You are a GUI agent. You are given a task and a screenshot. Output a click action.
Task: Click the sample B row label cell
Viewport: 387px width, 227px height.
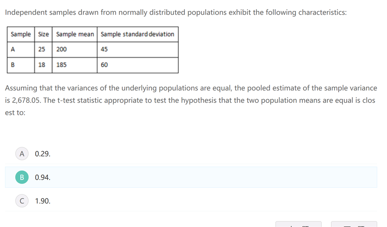click(x=21, y=65)
